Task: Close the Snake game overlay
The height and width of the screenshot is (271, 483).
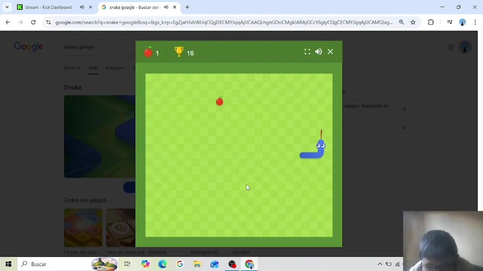Action: [x=330, y=52]
